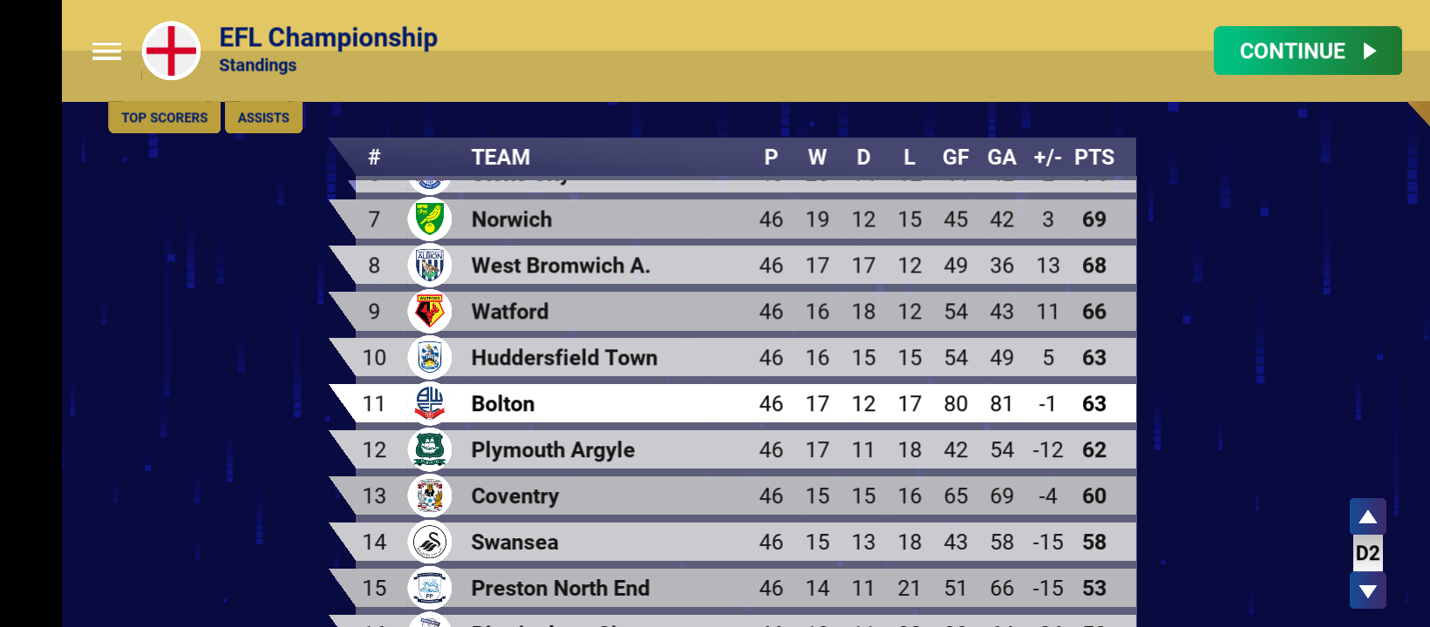1430x627 pixels.
Task: Click the Huddersfield Town crest
Action: [429, 358]
